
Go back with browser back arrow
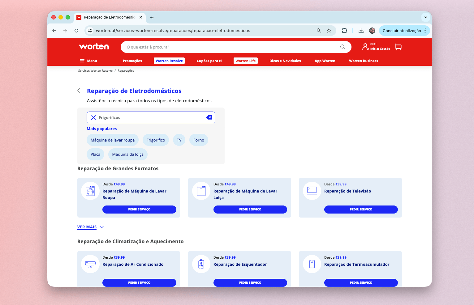pos(54,31)
